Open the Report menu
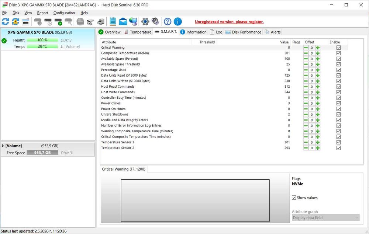 pos(42,13)
